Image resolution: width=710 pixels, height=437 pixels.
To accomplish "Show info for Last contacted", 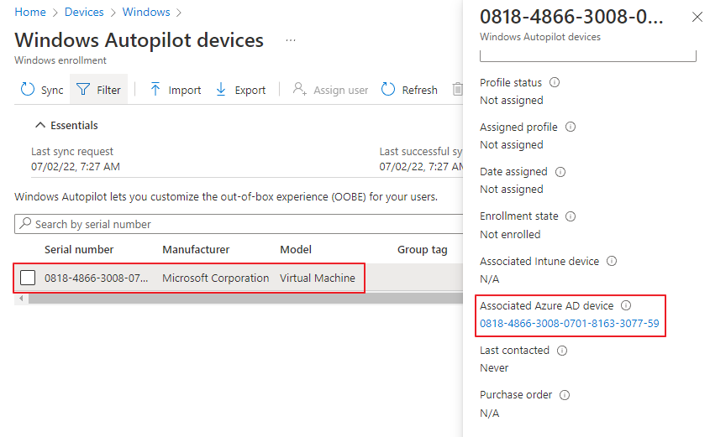I will pos(561,351).
